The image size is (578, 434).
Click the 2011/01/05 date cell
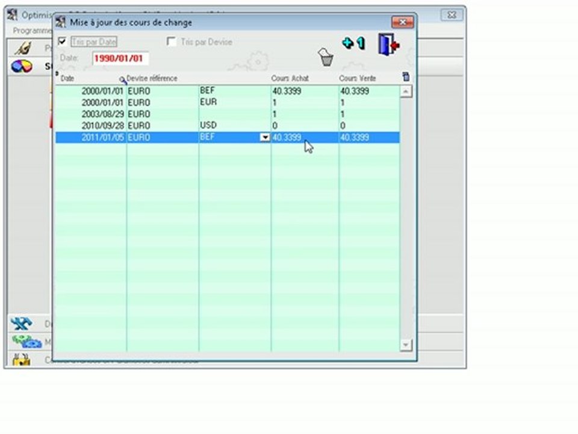coord(102,137)
